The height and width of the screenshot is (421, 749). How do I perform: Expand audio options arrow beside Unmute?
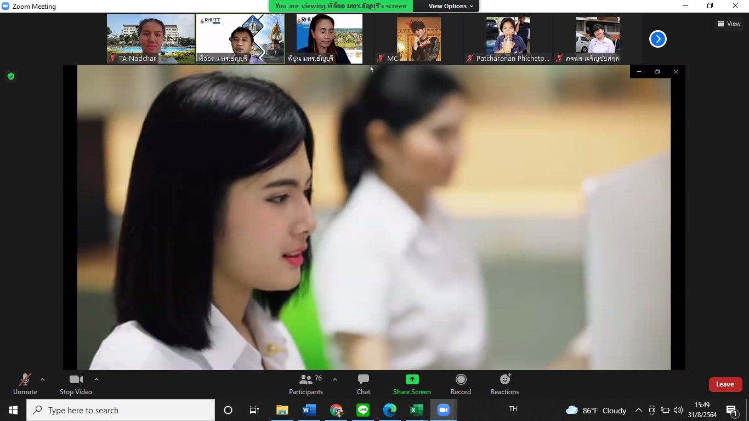[43, 379]
